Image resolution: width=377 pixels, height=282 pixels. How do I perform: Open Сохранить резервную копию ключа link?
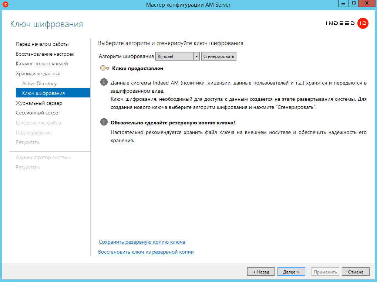coord(142,242)
